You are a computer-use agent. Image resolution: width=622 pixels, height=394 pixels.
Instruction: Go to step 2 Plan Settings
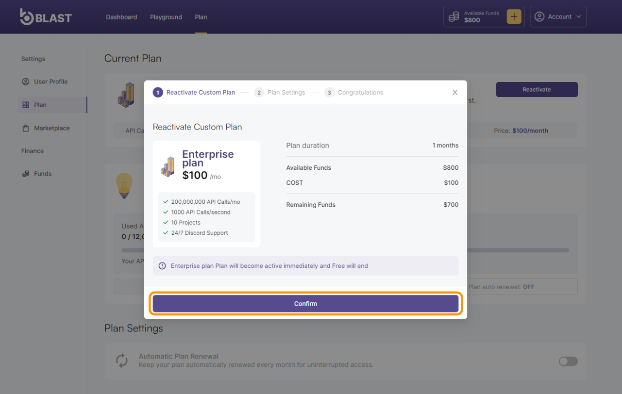pos(280,93)
